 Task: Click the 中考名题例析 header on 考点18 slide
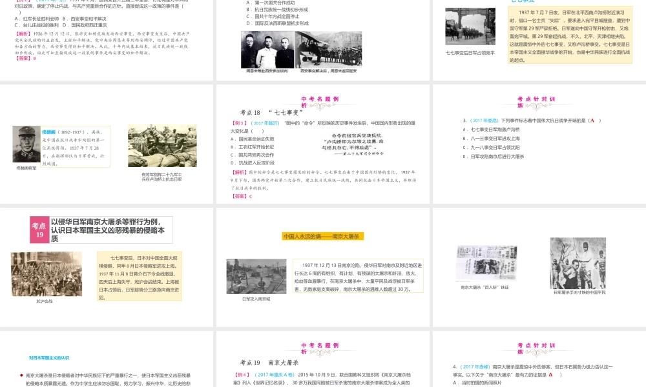320,102
